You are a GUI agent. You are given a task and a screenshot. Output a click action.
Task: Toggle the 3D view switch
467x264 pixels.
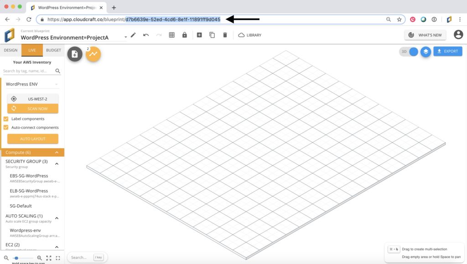pyautogui.click(x=409, y=51)
